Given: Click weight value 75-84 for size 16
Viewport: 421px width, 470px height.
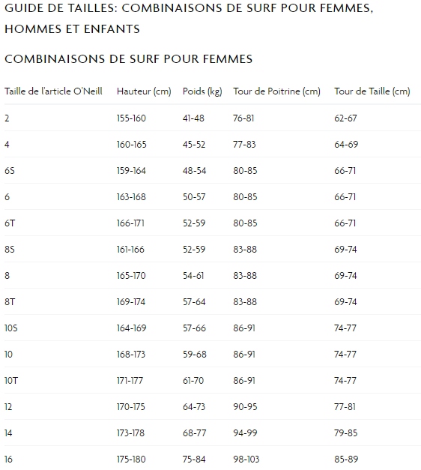Looking at the screenshot, I should [194, 460].
